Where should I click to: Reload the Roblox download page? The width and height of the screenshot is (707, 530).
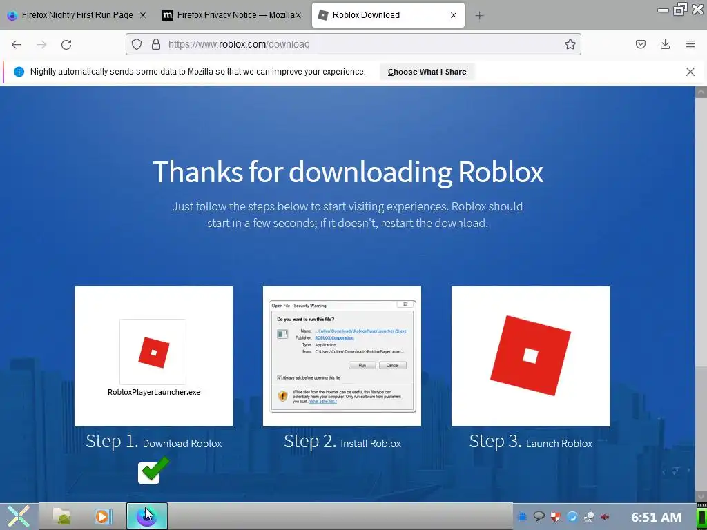[x=66, y=44]
